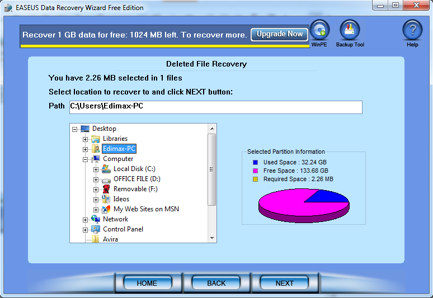Image resolution: width=433 pixels, height=298 pixels.
Task: Close the EASEUS Data Recovery window
Action: point(416,6)
